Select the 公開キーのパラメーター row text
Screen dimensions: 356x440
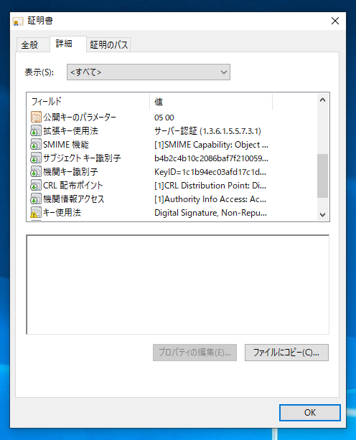[80, 118]
